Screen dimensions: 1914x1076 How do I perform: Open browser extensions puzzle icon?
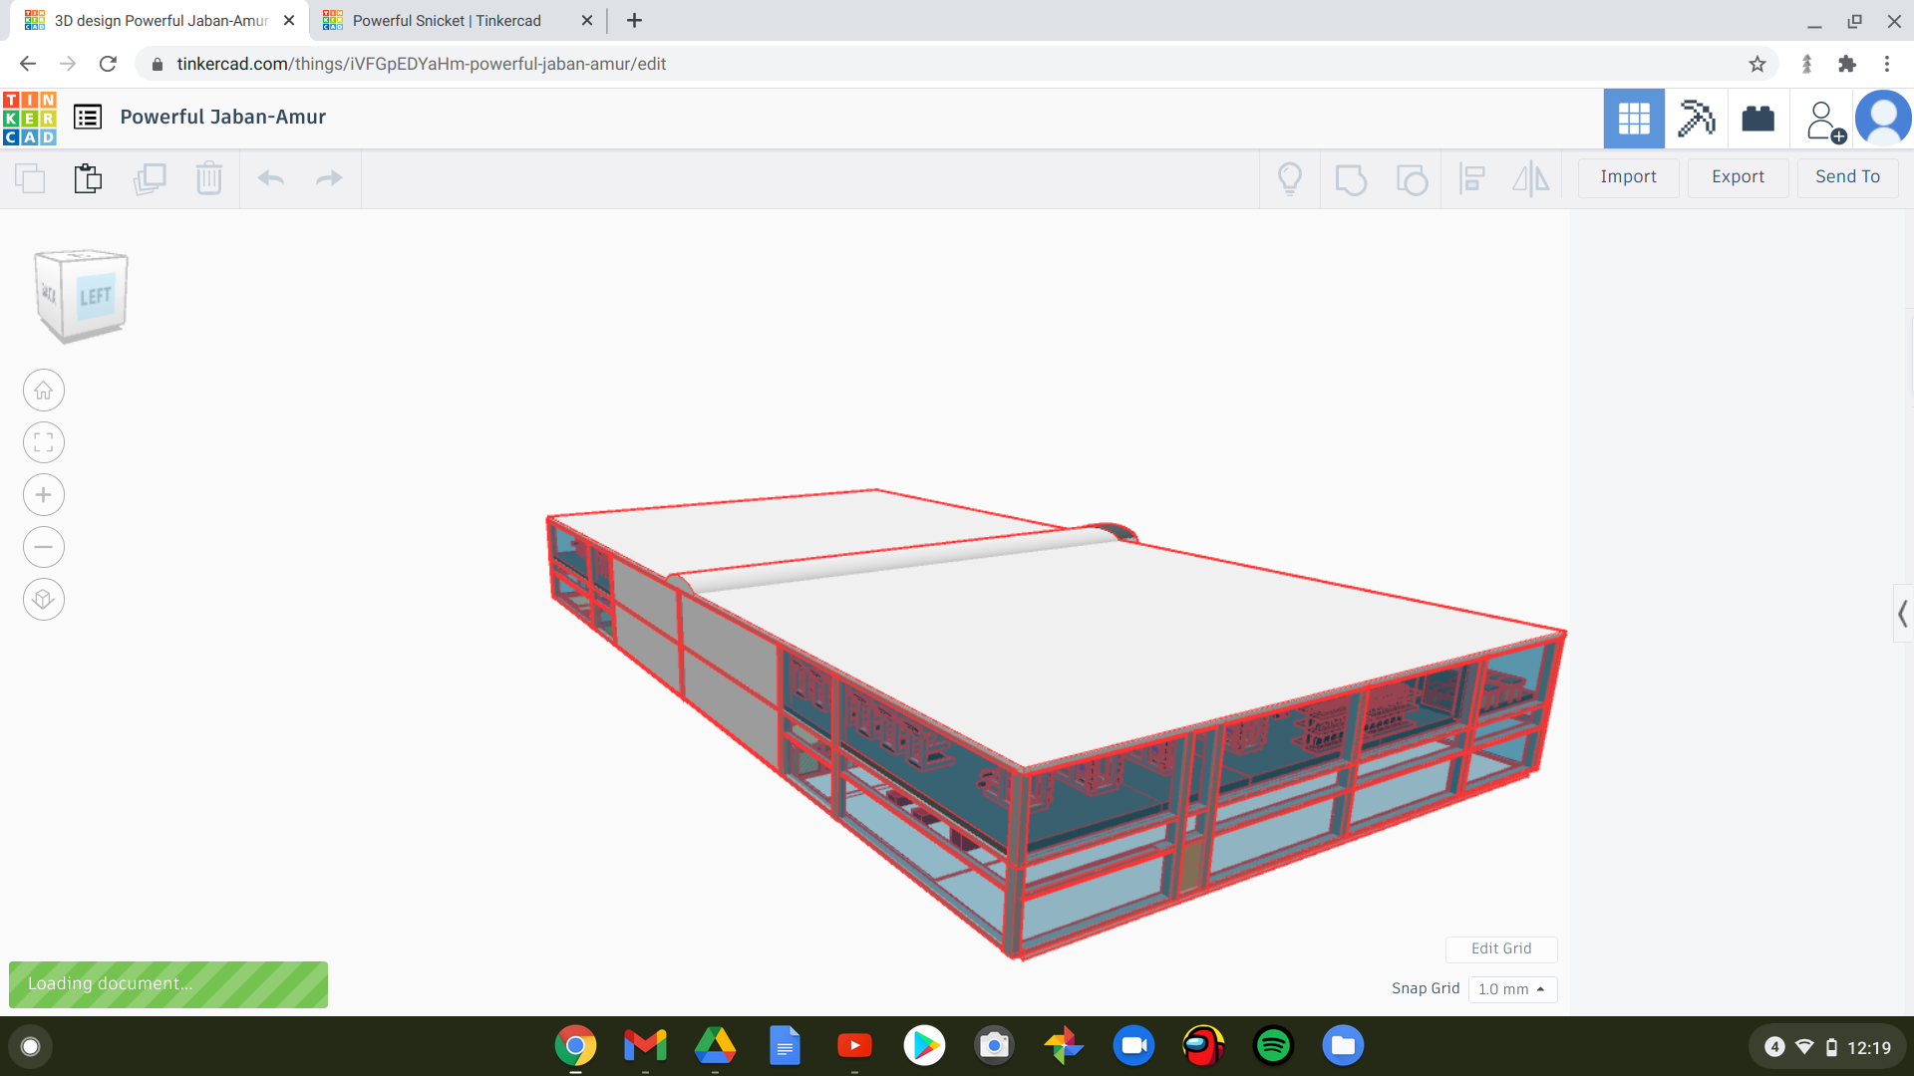[1847, 64]
